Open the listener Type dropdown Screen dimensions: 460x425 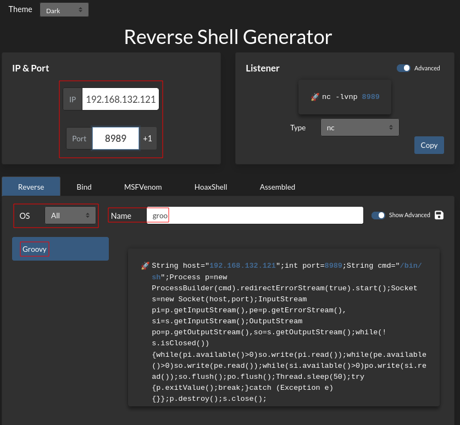(359, 128)
